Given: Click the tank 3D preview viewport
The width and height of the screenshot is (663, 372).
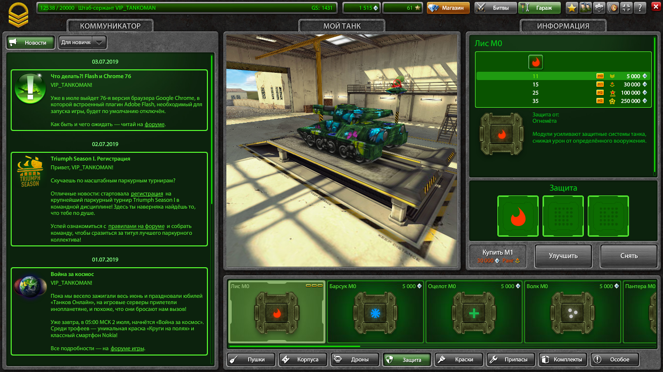Looking at the screenshot, I should pyautogui.click(x=342, y=151).
